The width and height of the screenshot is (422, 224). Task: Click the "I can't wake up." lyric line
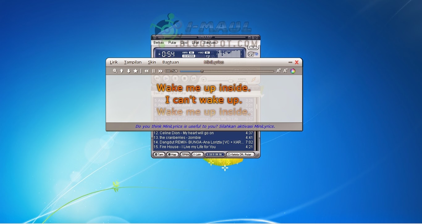[204, 100]
